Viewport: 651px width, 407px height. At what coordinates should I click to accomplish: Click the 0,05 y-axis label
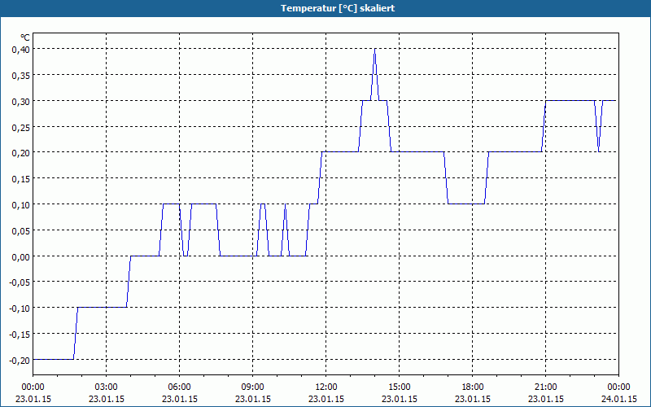pos(21,230)
